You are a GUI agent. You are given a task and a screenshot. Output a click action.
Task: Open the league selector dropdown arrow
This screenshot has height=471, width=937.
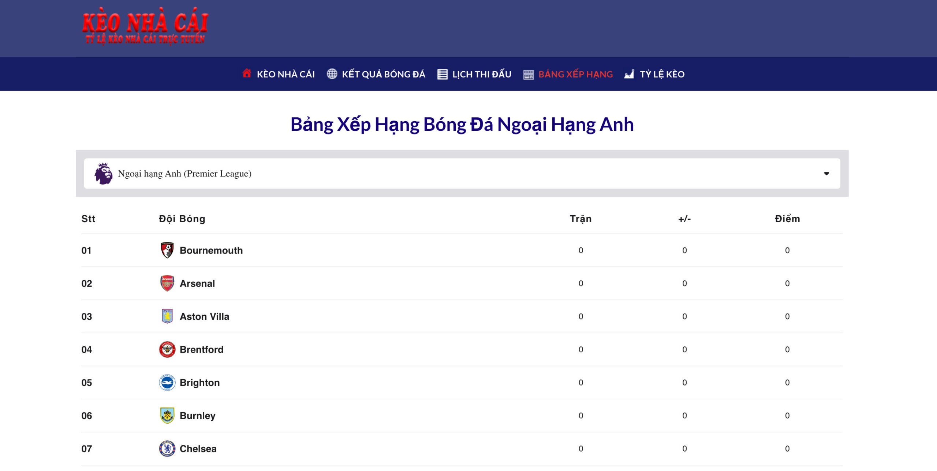tap(826, 174)
